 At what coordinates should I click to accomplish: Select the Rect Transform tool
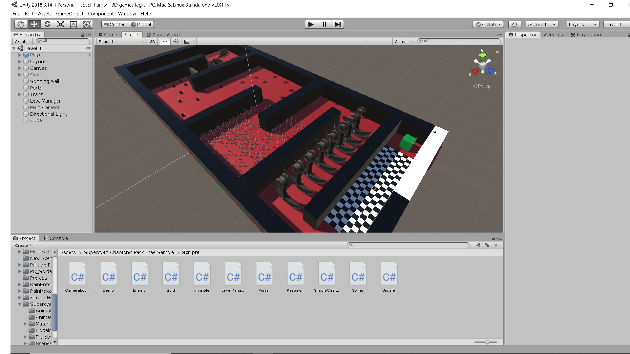click(x=73, y=24)
